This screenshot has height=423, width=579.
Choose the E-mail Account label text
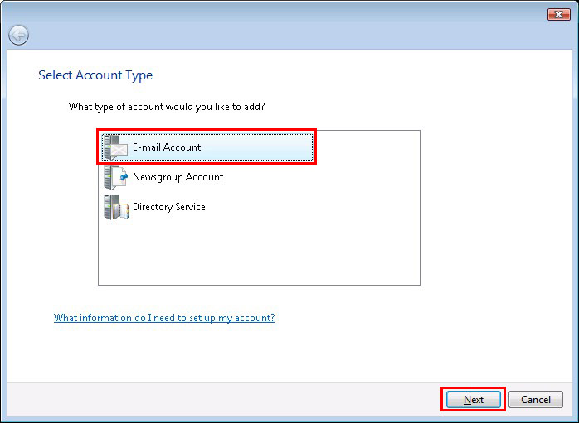(167, 147)
